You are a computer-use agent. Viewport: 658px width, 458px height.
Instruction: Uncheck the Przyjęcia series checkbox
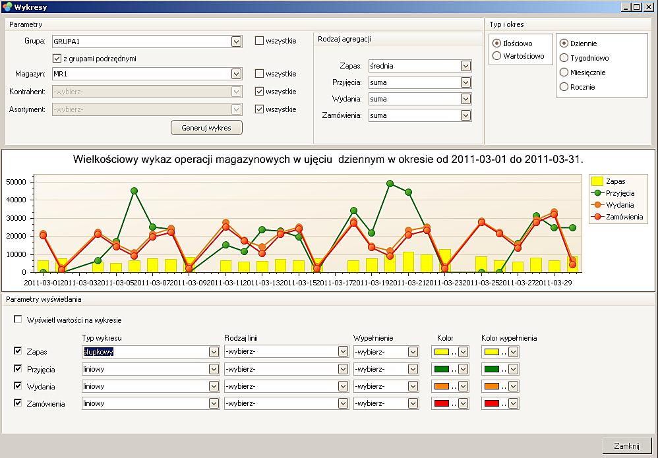[18, 368]
